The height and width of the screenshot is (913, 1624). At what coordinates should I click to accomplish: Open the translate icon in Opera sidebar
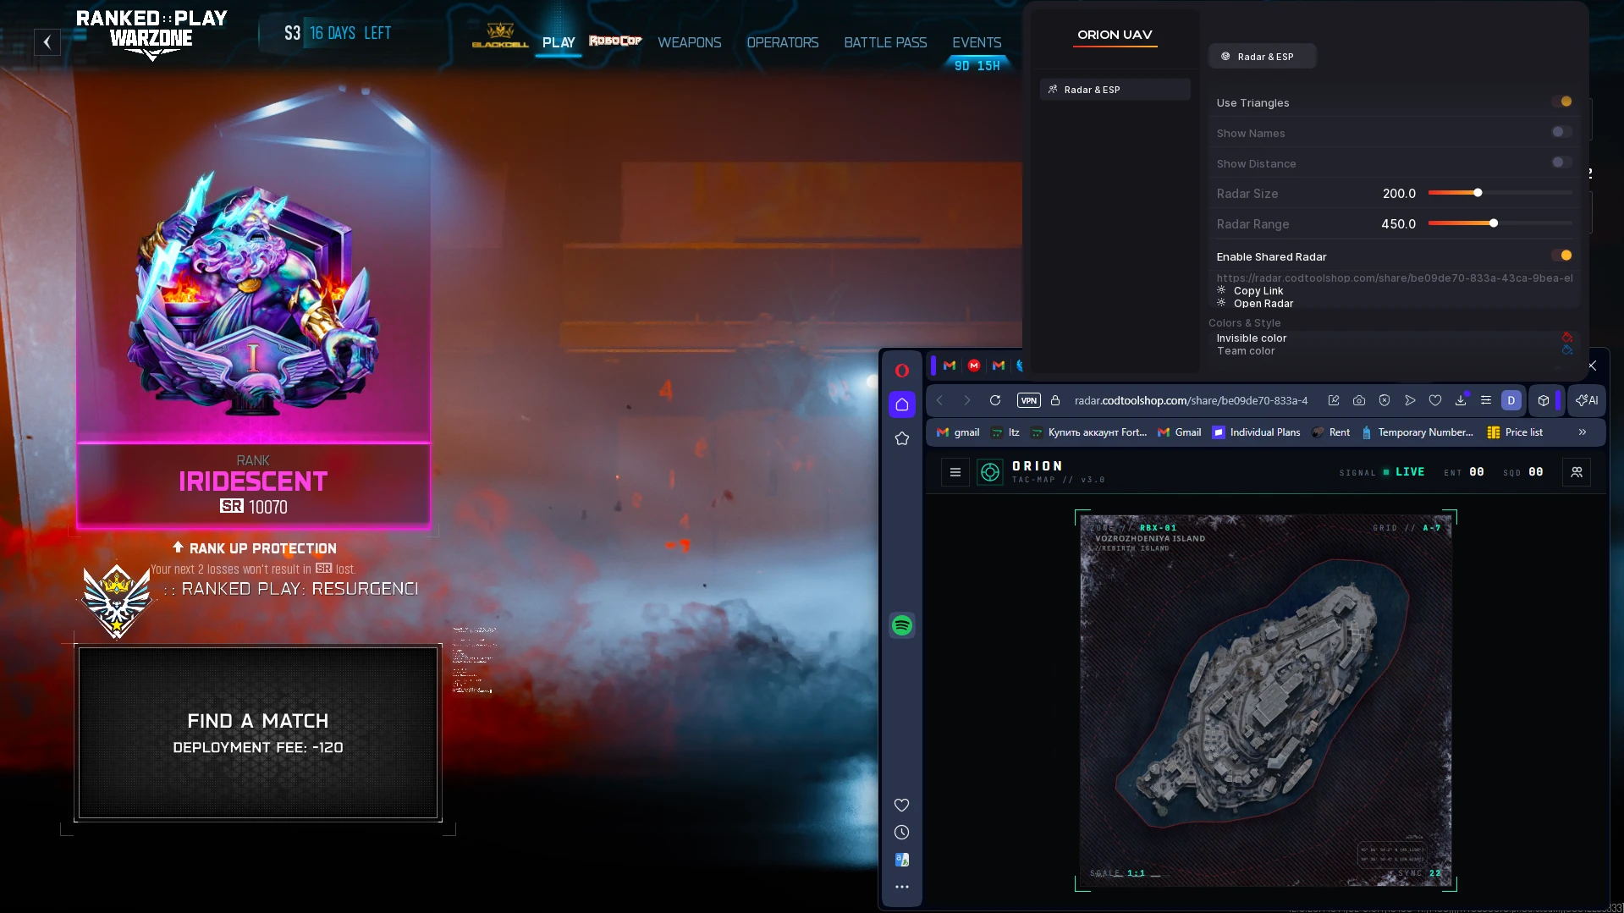click(x=902, y=860)
